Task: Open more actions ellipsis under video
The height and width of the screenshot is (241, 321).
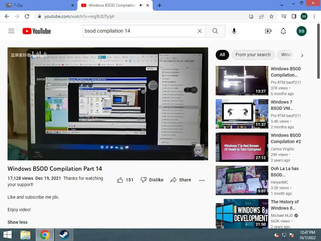Action: 202,180
